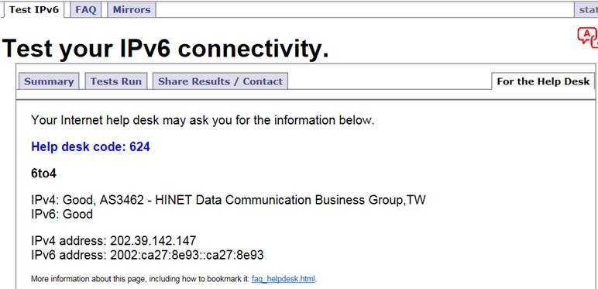Select the Tests Run tab
The height and width of the screenshot is (289, 598).
click(x=116, y=81)
